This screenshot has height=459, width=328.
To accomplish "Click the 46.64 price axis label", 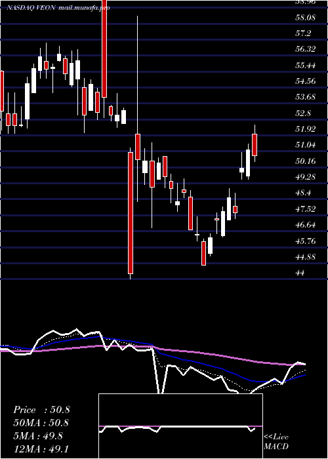I will (306, 225).
